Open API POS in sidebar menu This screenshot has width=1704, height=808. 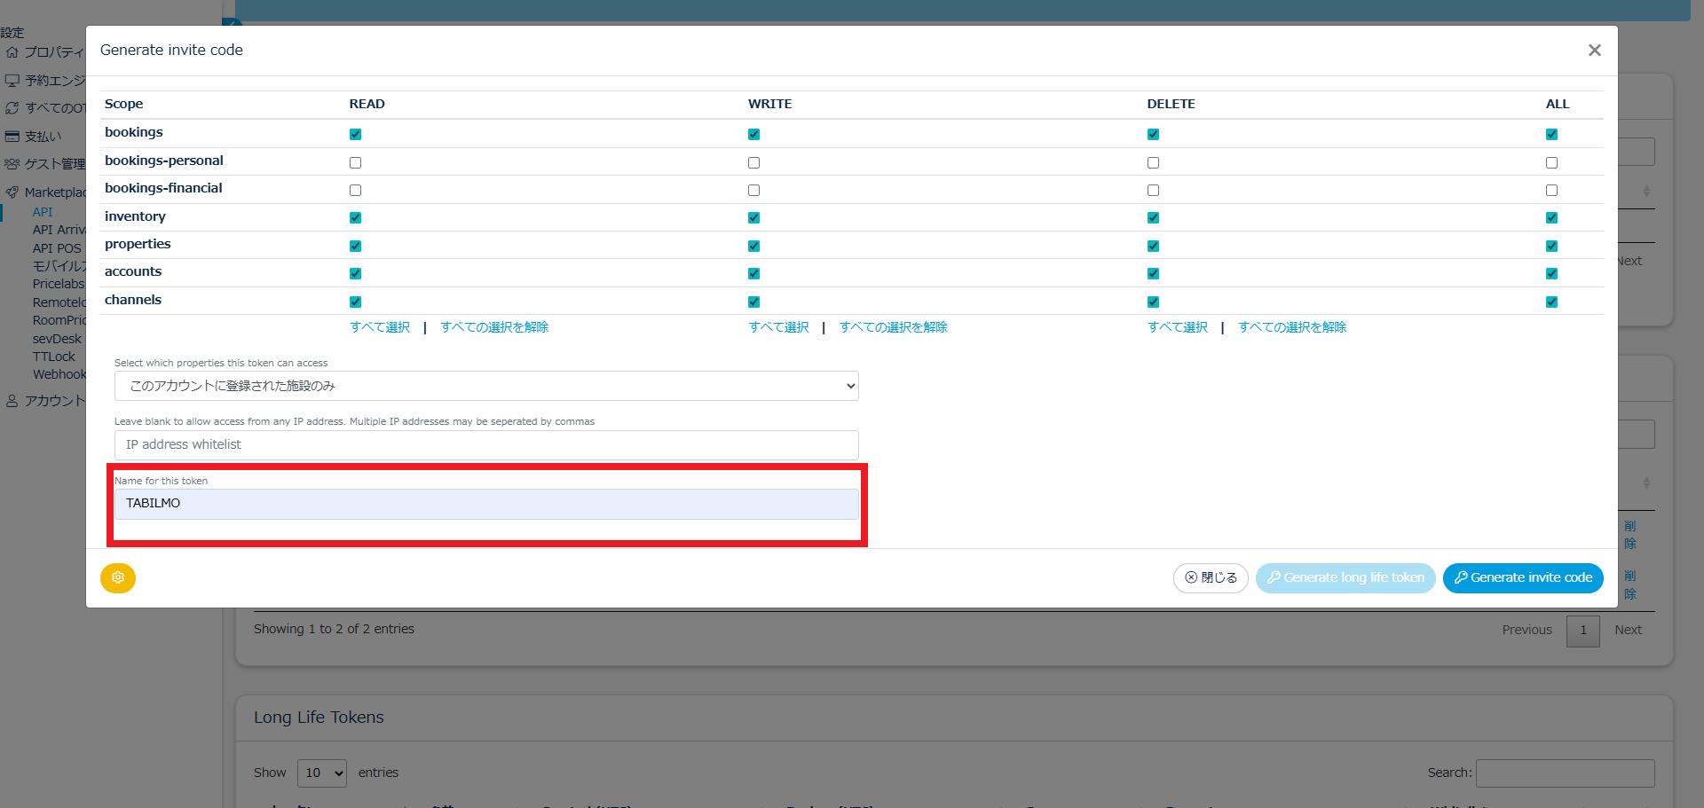[x=57, y=248]
